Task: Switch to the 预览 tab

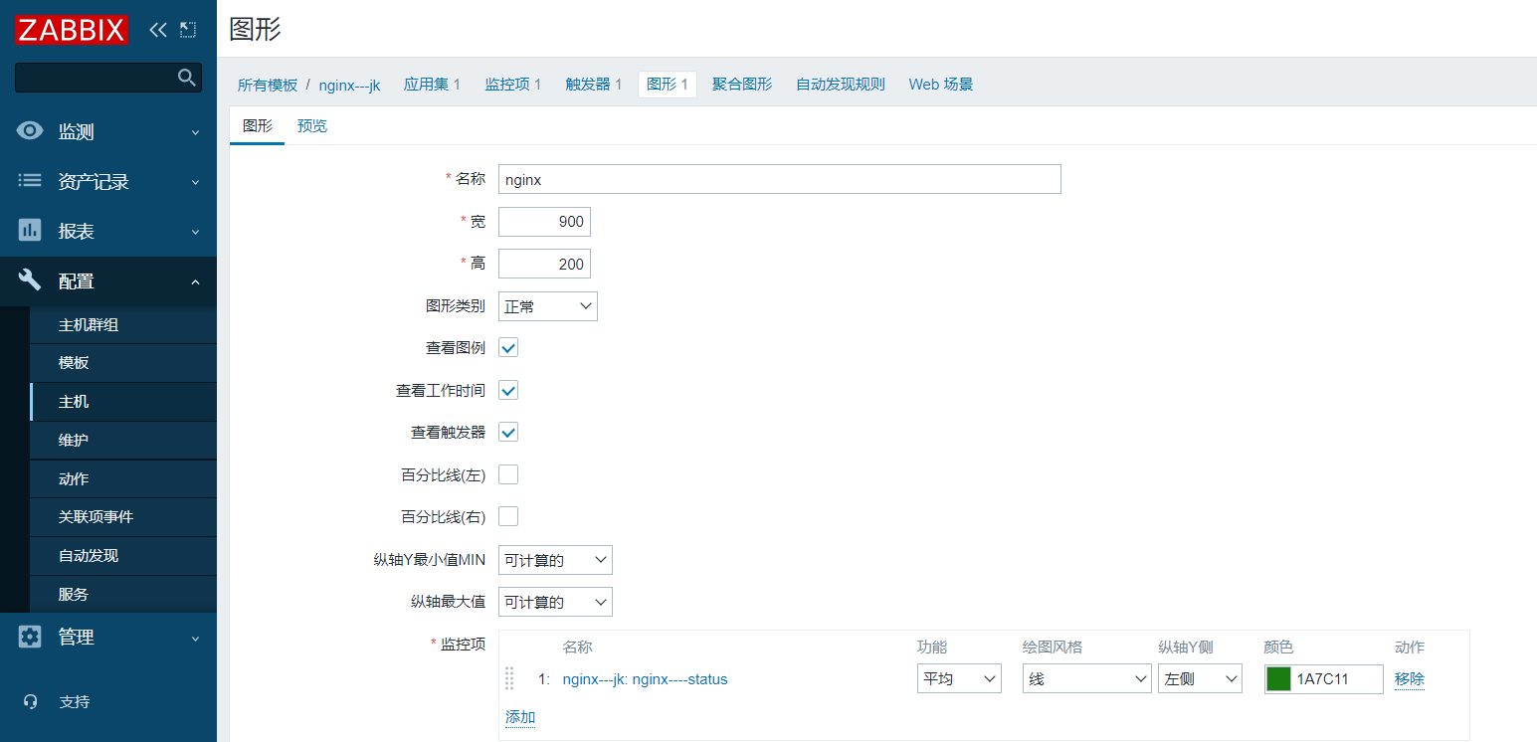Action: click(312, 125)
